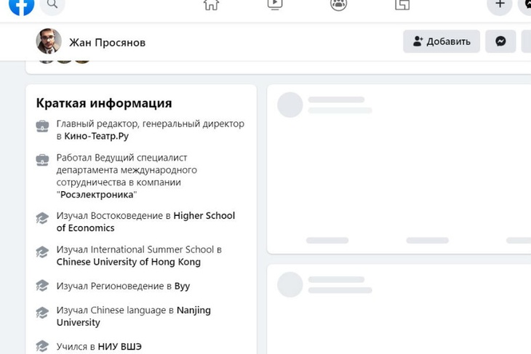531x354 pixels.
Task: Click the Вуу education link
Action: [182, 286]
